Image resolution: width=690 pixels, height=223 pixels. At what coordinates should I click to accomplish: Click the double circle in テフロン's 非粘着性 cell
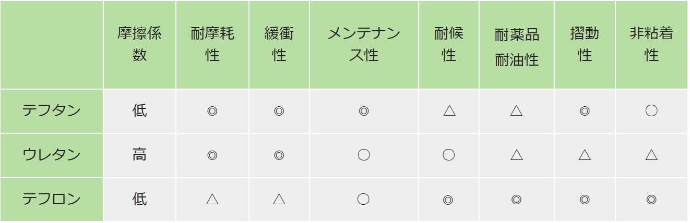[651, 199]
